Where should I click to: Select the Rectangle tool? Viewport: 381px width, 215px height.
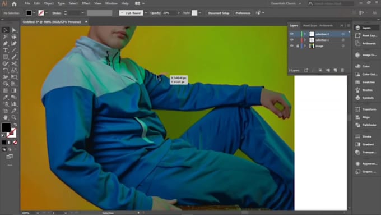pyautogui.click(x=6, y=57)
